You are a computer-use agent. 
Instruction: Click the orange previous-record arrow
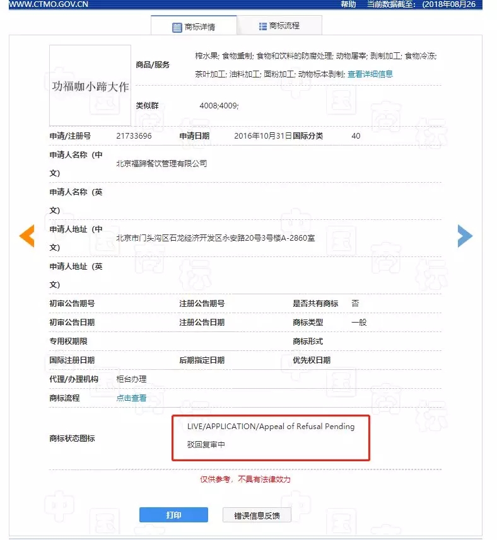[26, 235]
